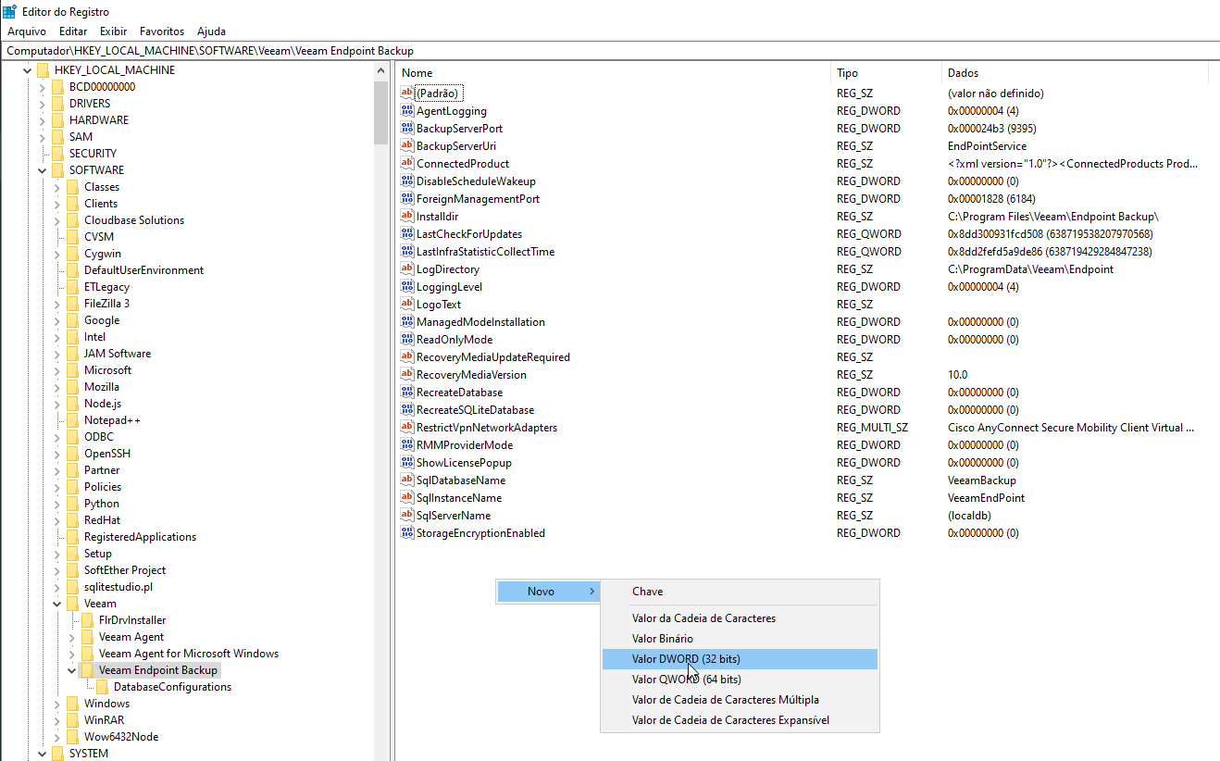Click the Installdir string value icon

coord(407,217)
